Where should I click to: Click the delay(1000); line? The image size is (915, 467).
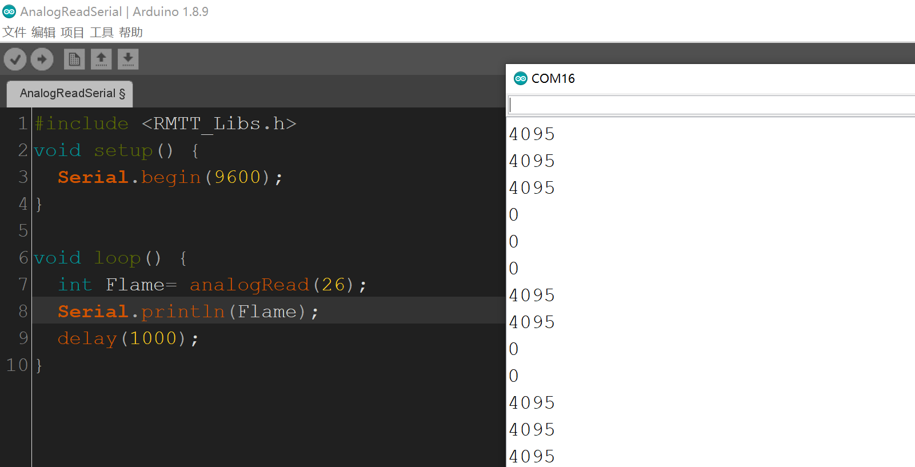coord(129,338)
